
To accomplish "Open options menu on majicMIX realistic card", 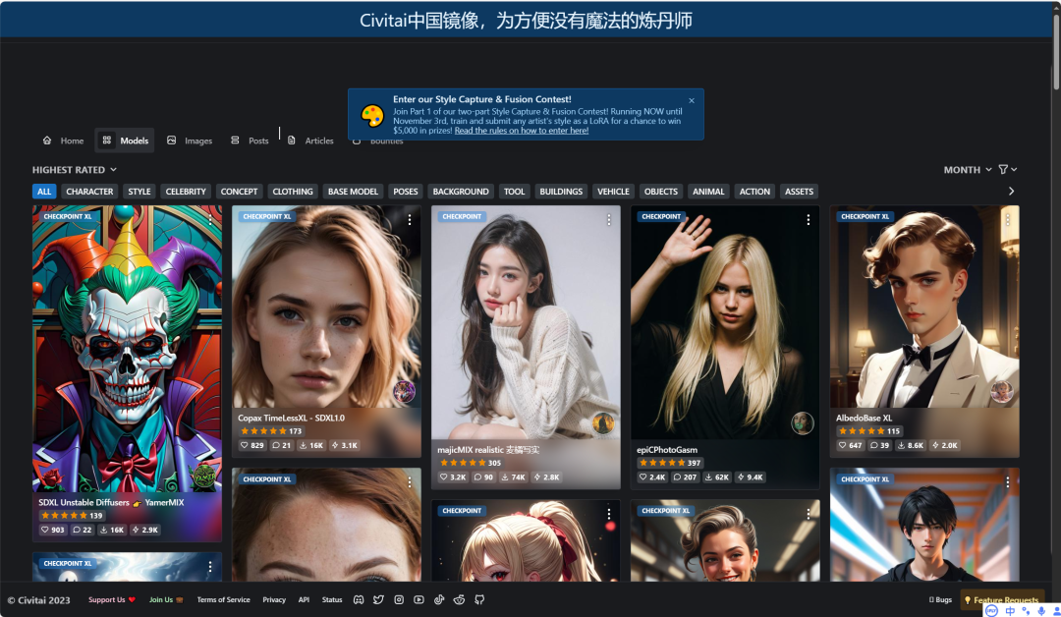I will pyautogui.click(x=609, y=220).
